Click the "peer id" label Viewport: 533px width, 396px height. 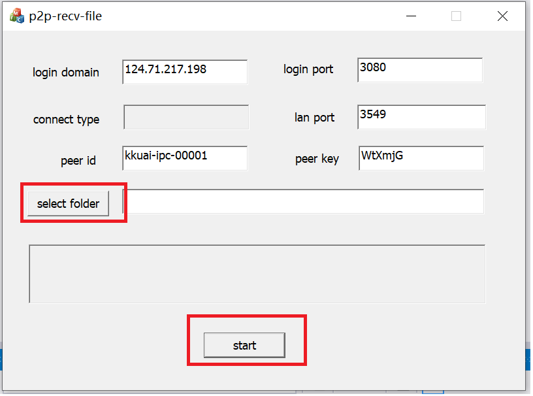pyautogui.click(x=78, y=161)
